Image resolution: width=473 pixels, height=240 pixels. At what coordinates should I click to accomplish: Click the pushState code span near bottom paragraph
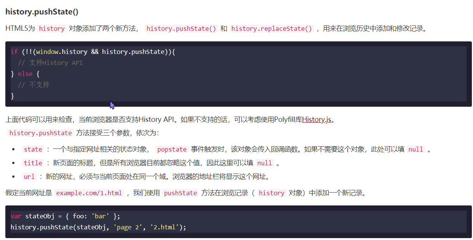point(180,193)
